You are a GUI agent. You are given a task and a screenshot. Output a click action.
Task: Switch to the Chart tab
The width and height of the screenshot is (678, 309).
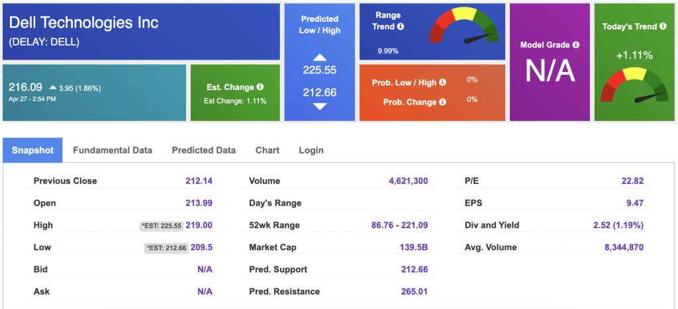click(267, 150)
